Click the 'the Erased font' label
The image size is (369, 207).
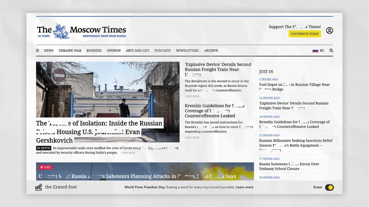(x=61, y=187)
